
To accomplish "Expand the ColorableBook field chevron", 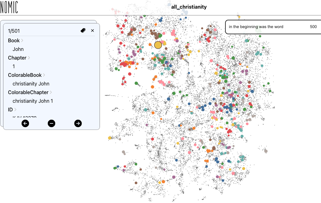I will coord(44,75).
